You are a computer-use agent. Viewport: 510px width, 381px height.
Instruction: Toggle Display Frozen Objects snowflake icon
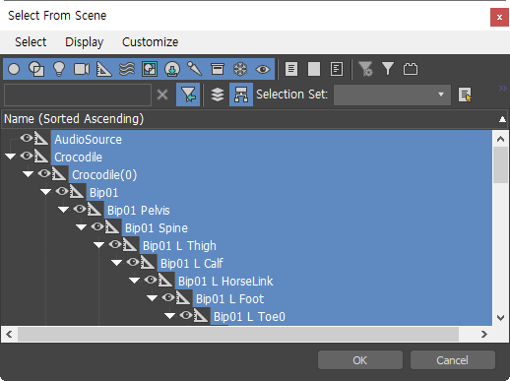tap(240, 69)
